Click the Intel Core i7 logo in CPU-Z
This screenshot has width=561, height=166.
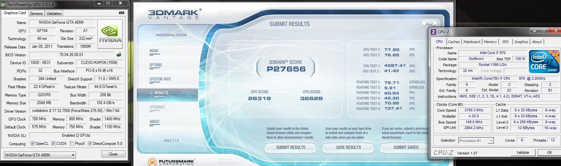(x=543, y=62)
